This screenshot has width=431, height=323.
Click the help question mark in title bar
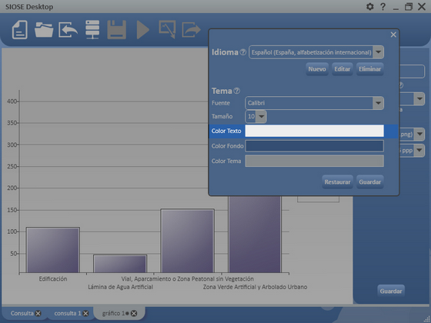click(x=383, y=7)
